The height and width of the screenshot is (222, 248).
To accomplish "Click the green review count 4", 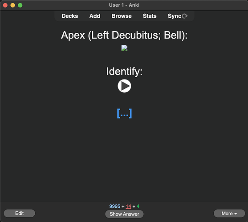I will (138, 206).
